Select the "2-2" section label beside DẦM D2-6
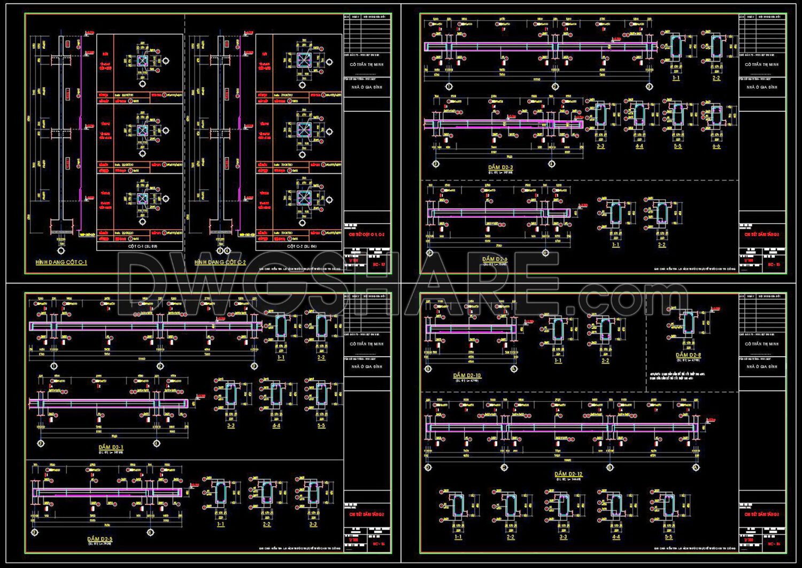The image size is (802, 568). click(x=662, y=244)
